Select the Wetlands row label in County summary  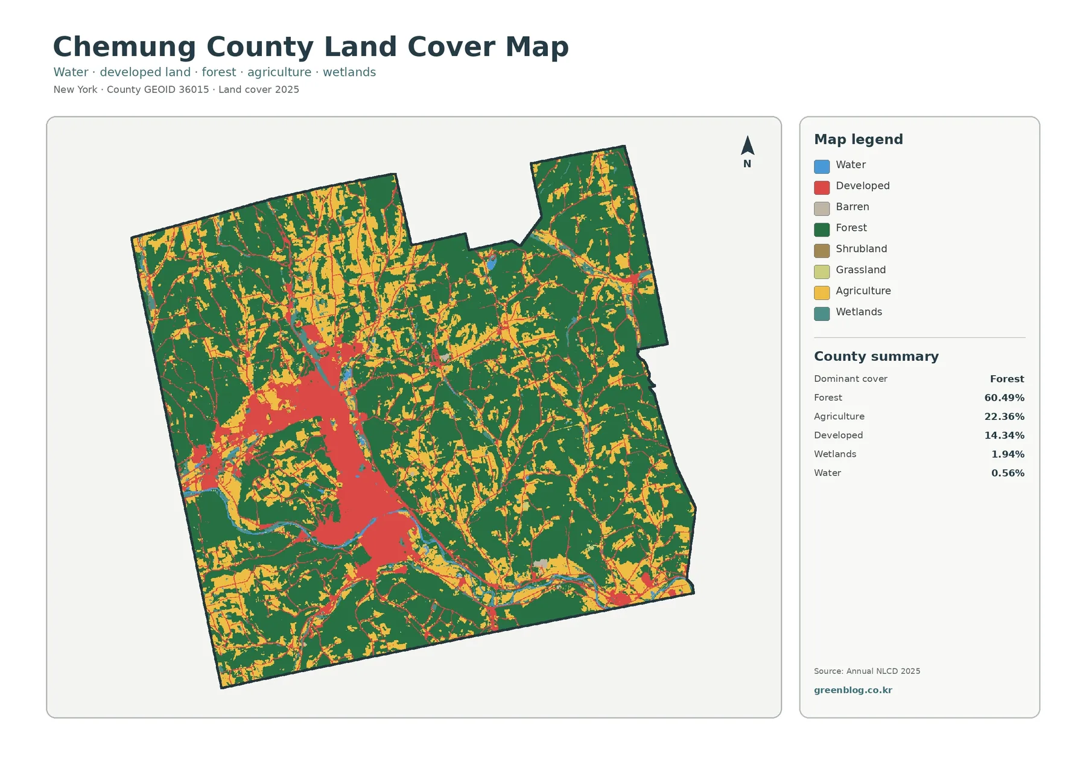click(835, 454)
